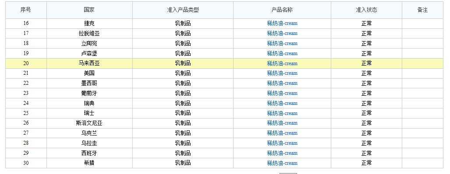Select country cell 乌拉圭
This screenshot has width=450, height=174.
coord(89,143)
